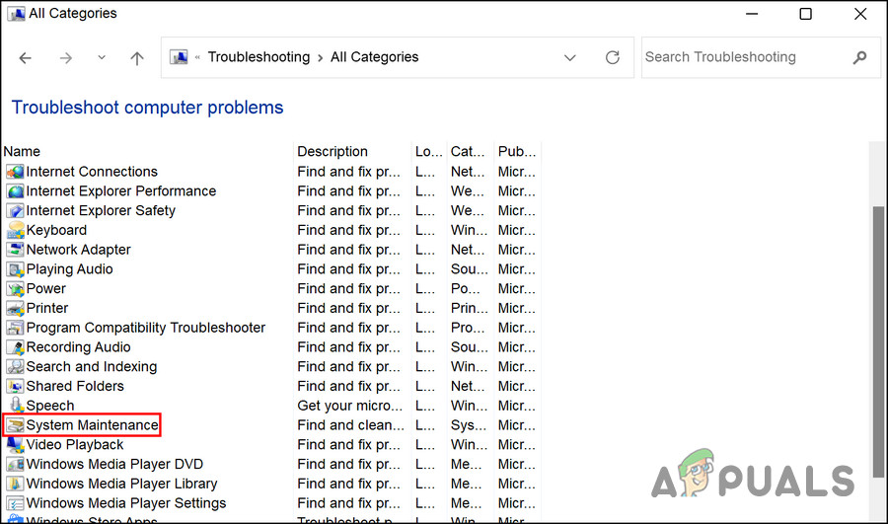This screenshot has height=524, width=888.
Task: Click Troubleshooting in the address breadcrumb
Action: coord(259,57)
